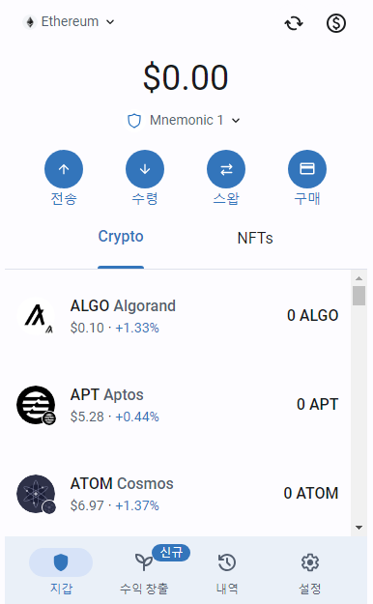Click the scrollbar up arrow
Viewport: 373px width, 604px height.
pos(359,278)
